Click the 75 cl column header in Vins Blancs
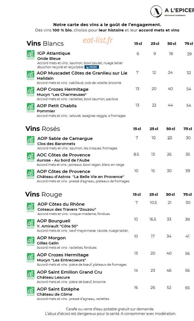 coord(189,44)
